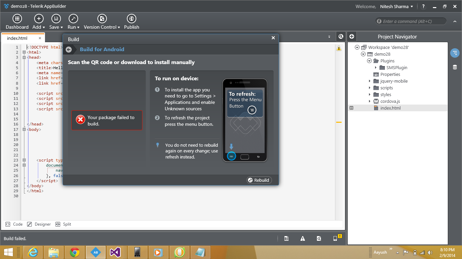The height and width of the screenshot is (259, 462).
Task: Click the Publish toolbar icon
Action: tap(132, 19)
